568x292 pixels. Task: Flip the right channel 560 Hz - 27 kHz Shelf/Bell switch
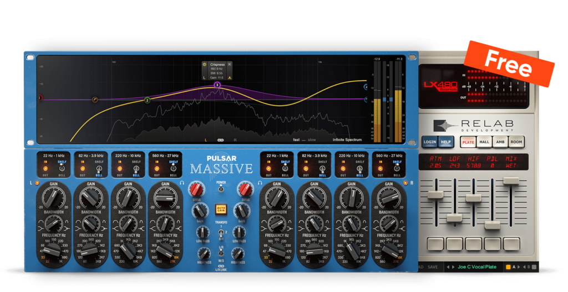pos(397,169)
